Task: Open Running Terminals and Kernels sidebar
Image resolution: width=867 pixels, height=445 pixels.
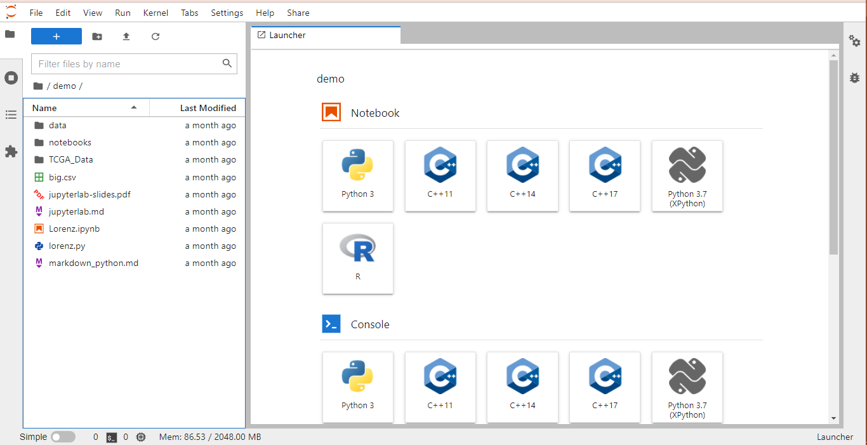Action: coord(11,78)
